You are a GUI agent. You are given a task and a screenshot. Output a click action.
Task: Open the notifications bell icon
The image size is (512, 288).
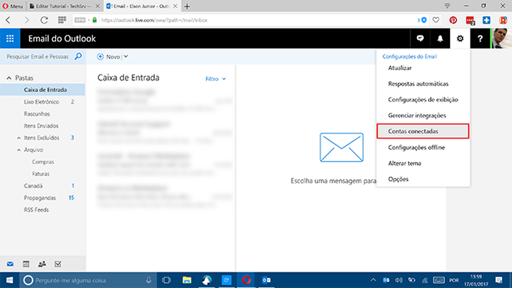pos(440,38)
